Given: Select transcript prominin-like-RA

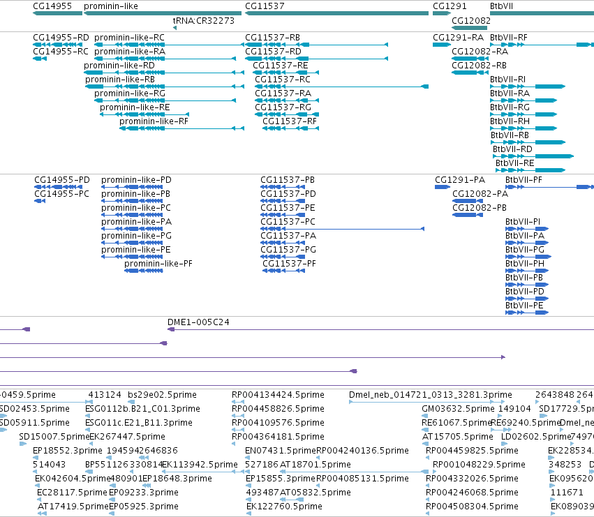Looking at the screenshot, I should tap(130, 52).
